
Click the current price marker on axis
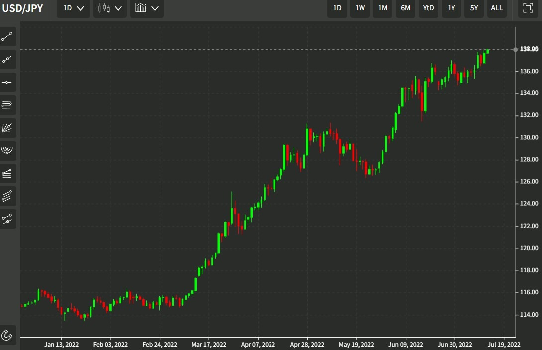click(x=529, y=49)
